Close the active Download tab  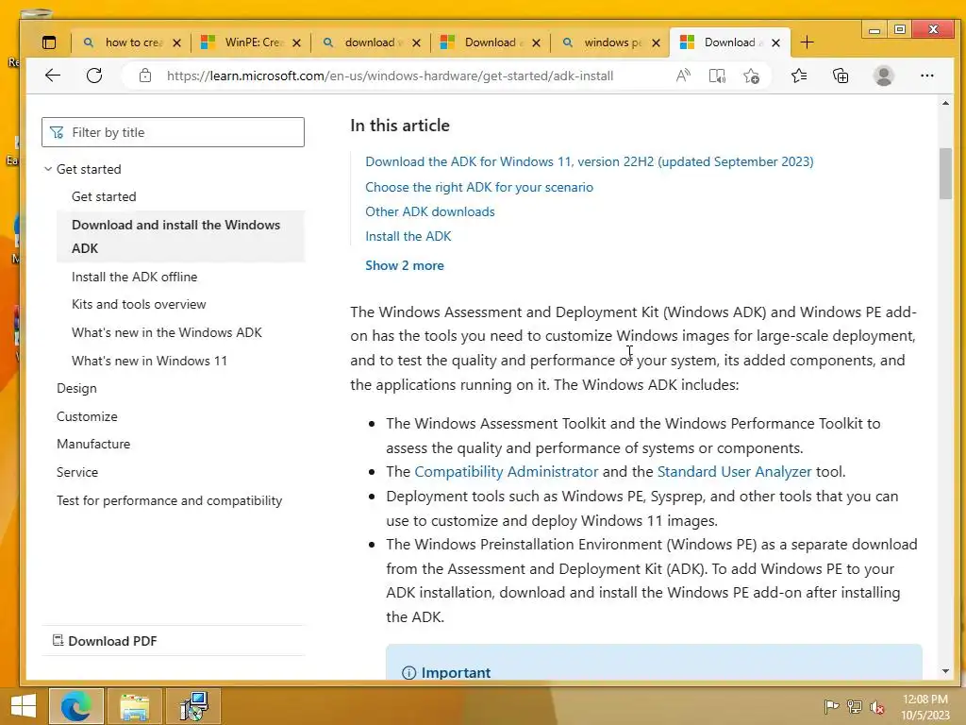(x=775, y=42)
